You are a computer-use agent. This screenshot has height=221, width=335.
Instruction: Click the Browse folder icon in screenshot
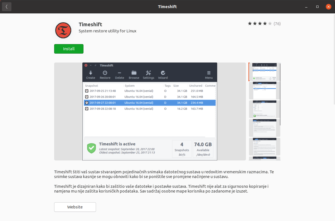tap(134, 73)
